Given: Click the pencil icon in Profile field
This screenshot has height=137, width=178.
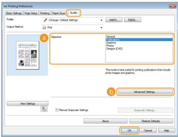Looking at the screenshot, I should coord(45,20).
